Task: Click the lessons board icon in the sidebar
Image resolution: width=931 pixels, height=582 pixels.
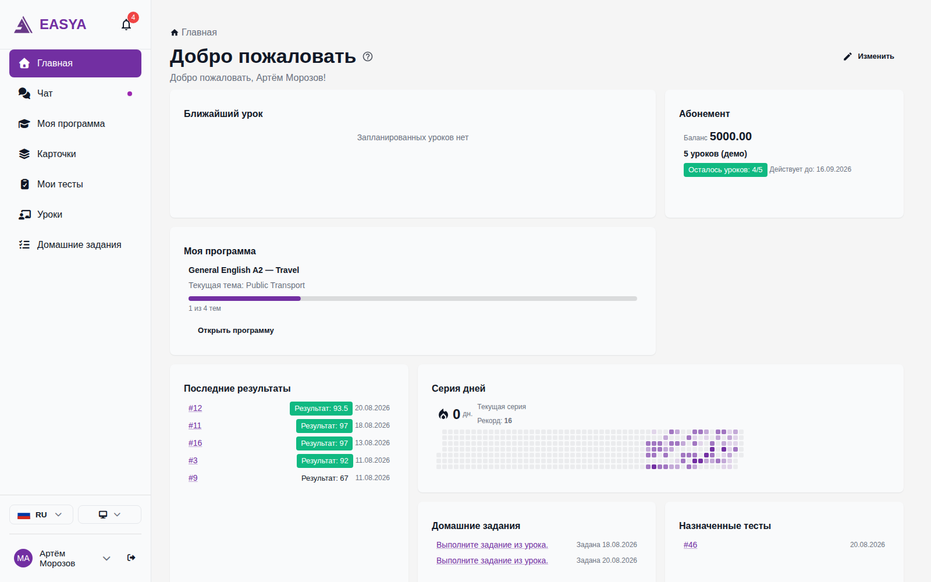Action: 24,214
